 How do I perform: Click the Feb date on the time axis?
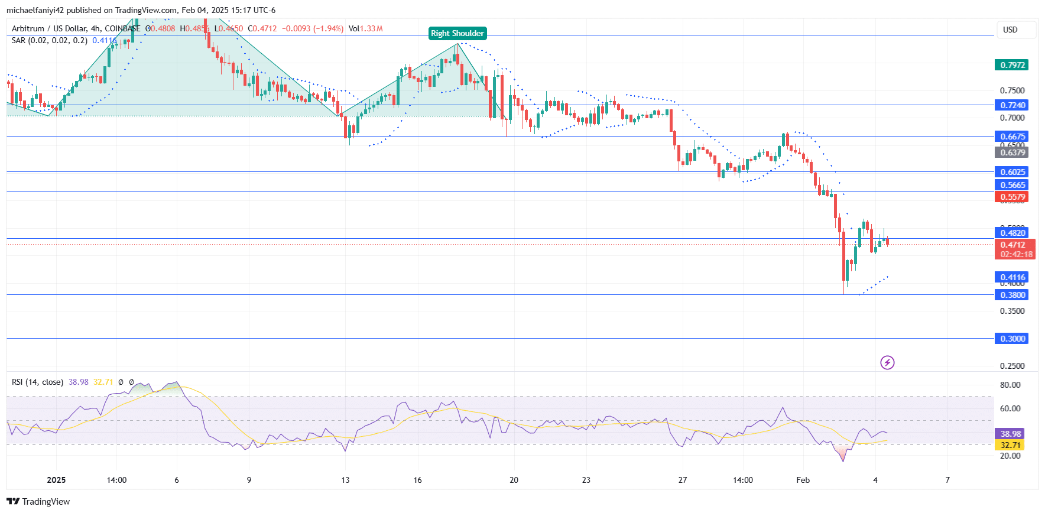click(x=803, y=480)
